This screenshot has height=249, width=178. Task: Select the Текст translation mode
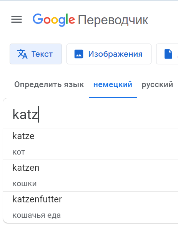point(36,54)
